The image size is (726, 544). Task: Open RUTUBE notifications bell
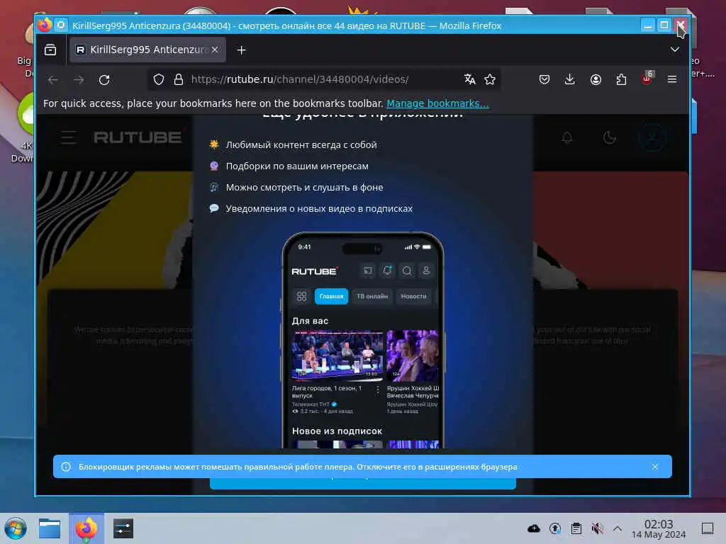(x=567, y=137)
